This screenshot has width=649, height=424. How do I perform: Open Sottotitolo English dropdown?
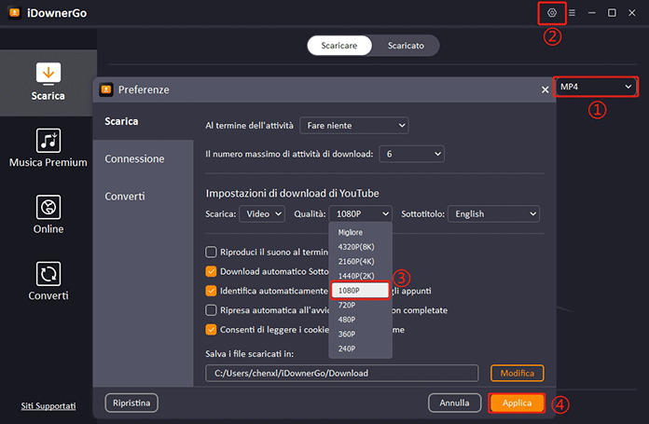pyautogui.click(x=493, y=213)
